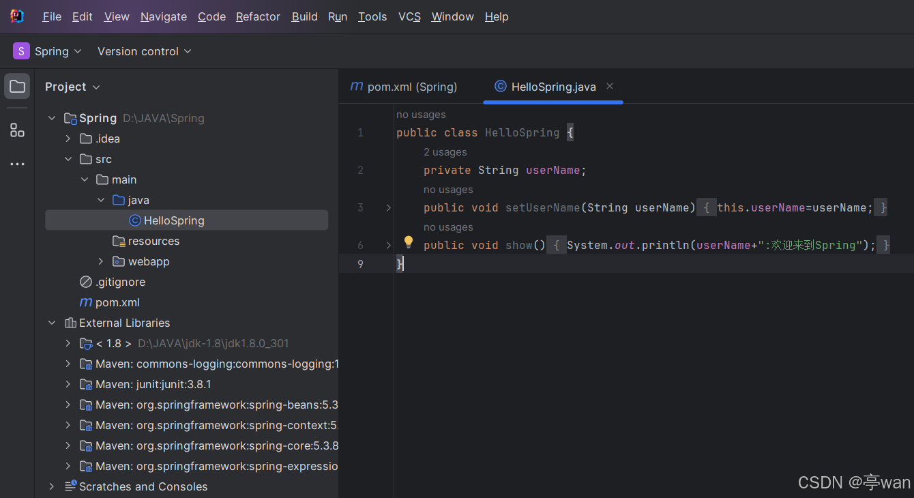Click the pom.xml tab Maven icon
Viewport: 914px width, 498px height.
pyautogui.click(x=357, y=87)
